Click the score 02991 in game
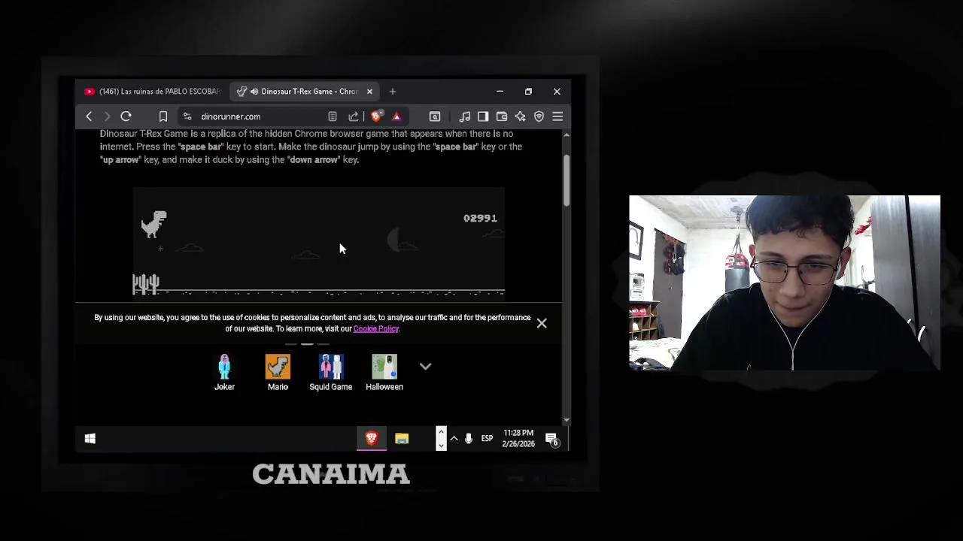The image size is (963, 541). [x=480, y=218]
